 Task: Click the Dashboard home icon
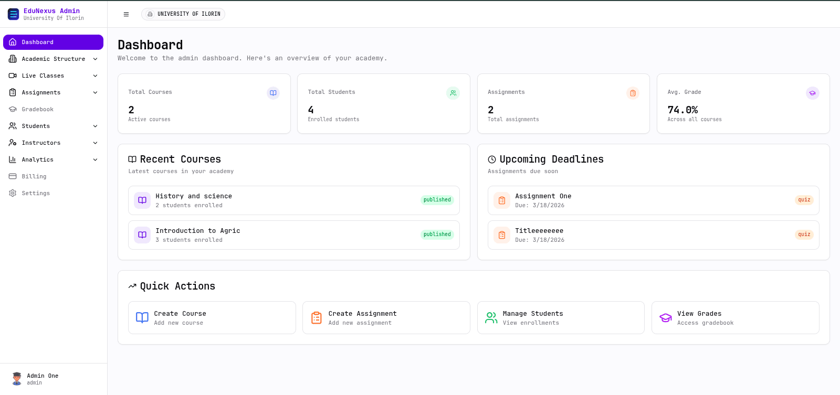(13, 42)
